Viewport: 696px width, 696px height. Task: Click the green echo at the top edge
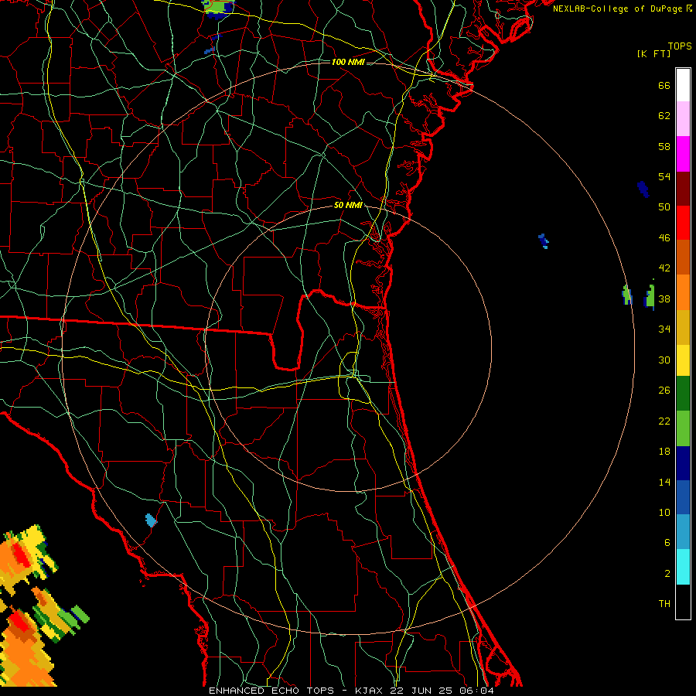tap(218, 7)
